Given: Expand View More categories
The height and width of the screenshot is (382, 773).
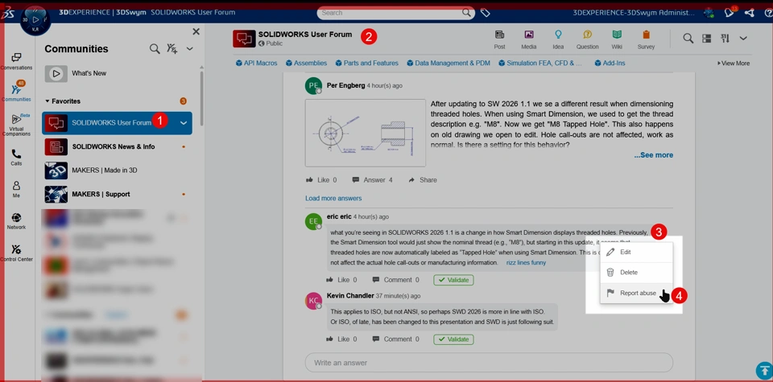Looking at the screenshot, I should 734,63.
